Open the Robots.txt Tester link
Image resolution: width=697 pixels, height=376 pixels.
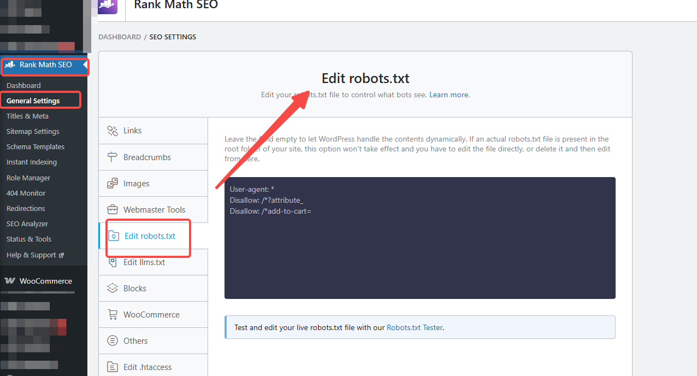[x=415, y=327]
